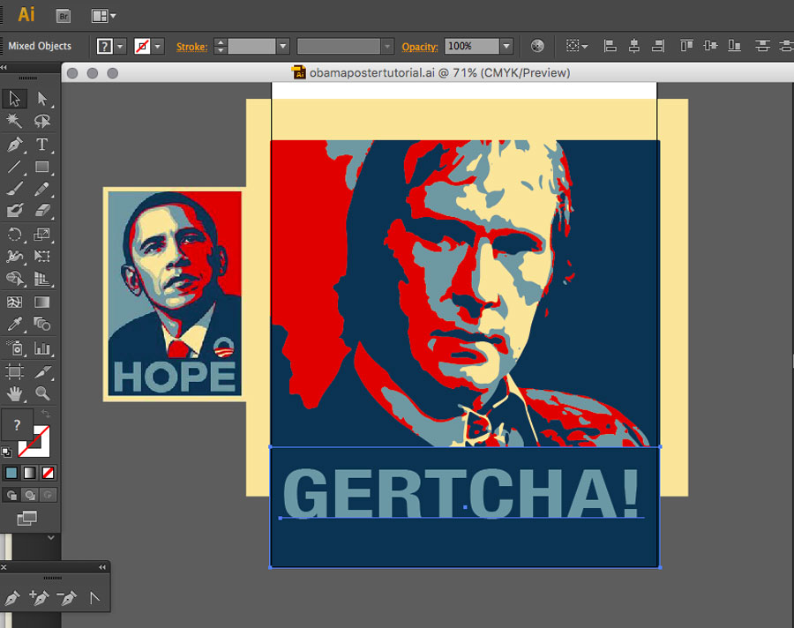Select the Warp tool

coord(14,257)
